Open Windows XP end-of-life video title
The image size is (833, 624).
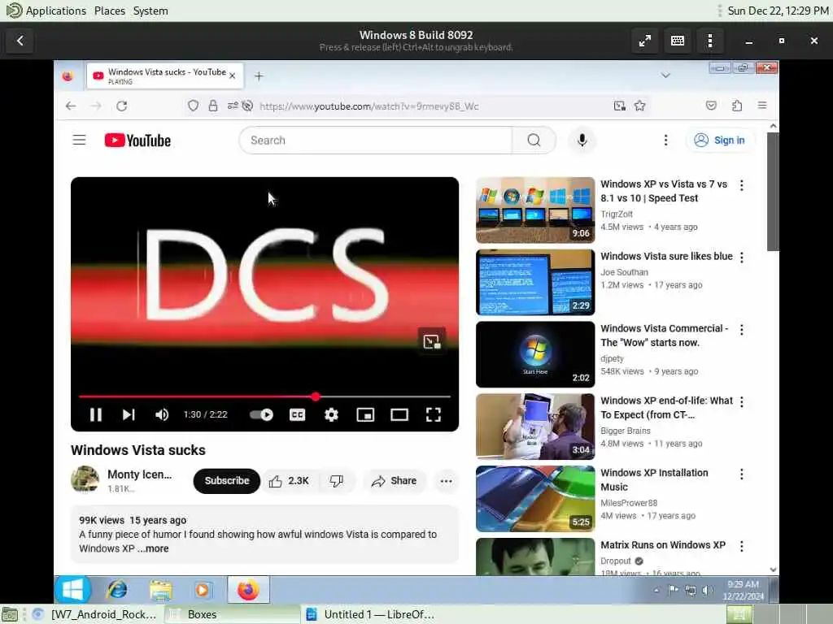click(666, 408)
